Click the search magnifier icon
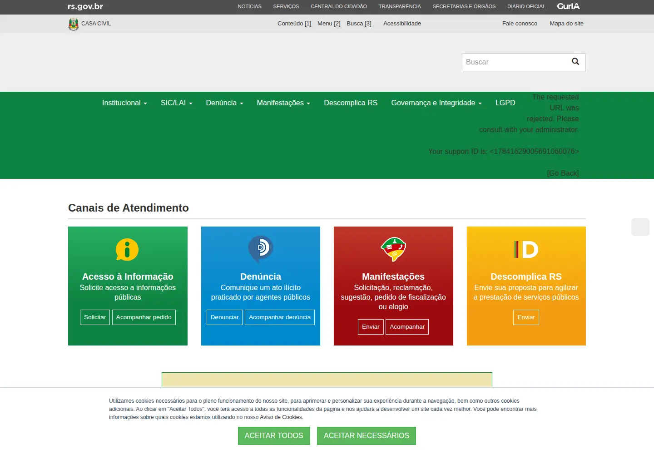 click(575, 62)
